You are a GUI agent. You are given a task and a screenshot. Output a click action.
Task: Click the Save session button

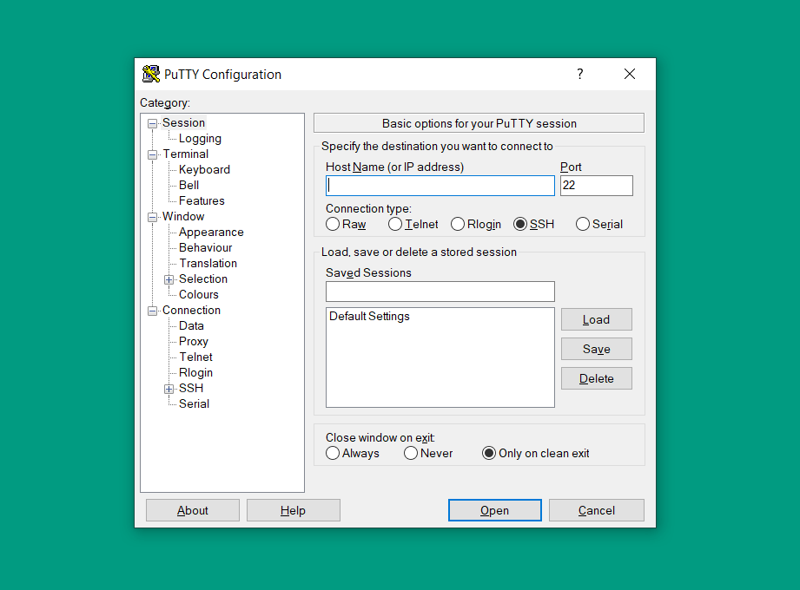(597, 349)
